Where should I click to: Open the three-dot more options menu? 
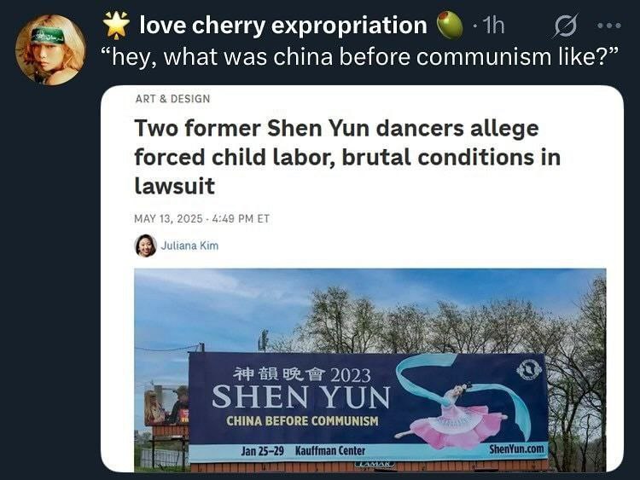tap(609, 26)
